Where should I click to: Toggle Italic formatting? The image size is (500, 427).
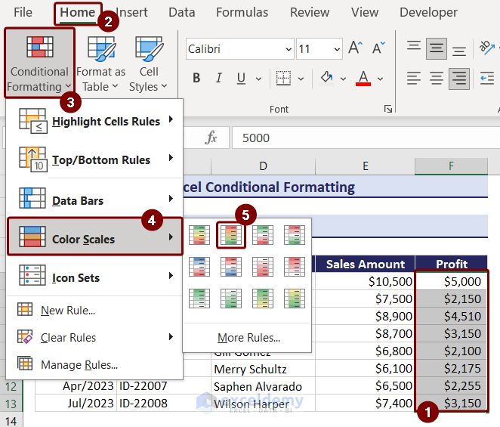pyautogui.click(x=219, y=78)
